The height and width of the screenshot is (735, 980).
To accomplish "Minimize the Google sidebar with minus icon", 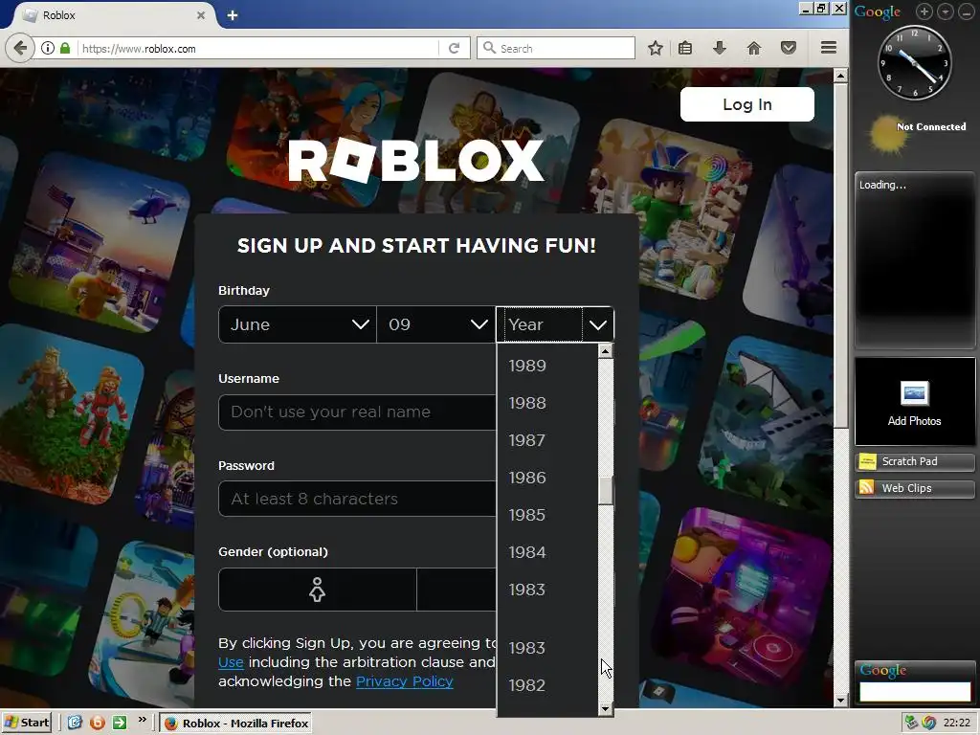I will pos(967,11).
